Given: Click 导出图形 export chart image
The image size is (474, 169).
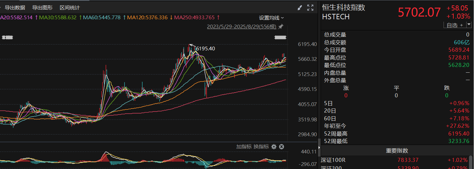Looking at the screenshot, I should pyautogui.click(x=42, y=7).
